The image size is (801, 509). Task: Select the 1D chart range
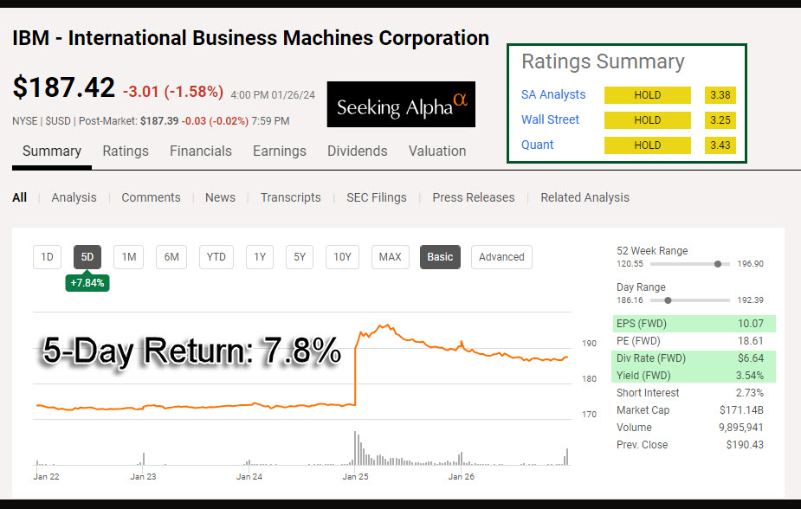pyautogui.click(x=48, y=257)
